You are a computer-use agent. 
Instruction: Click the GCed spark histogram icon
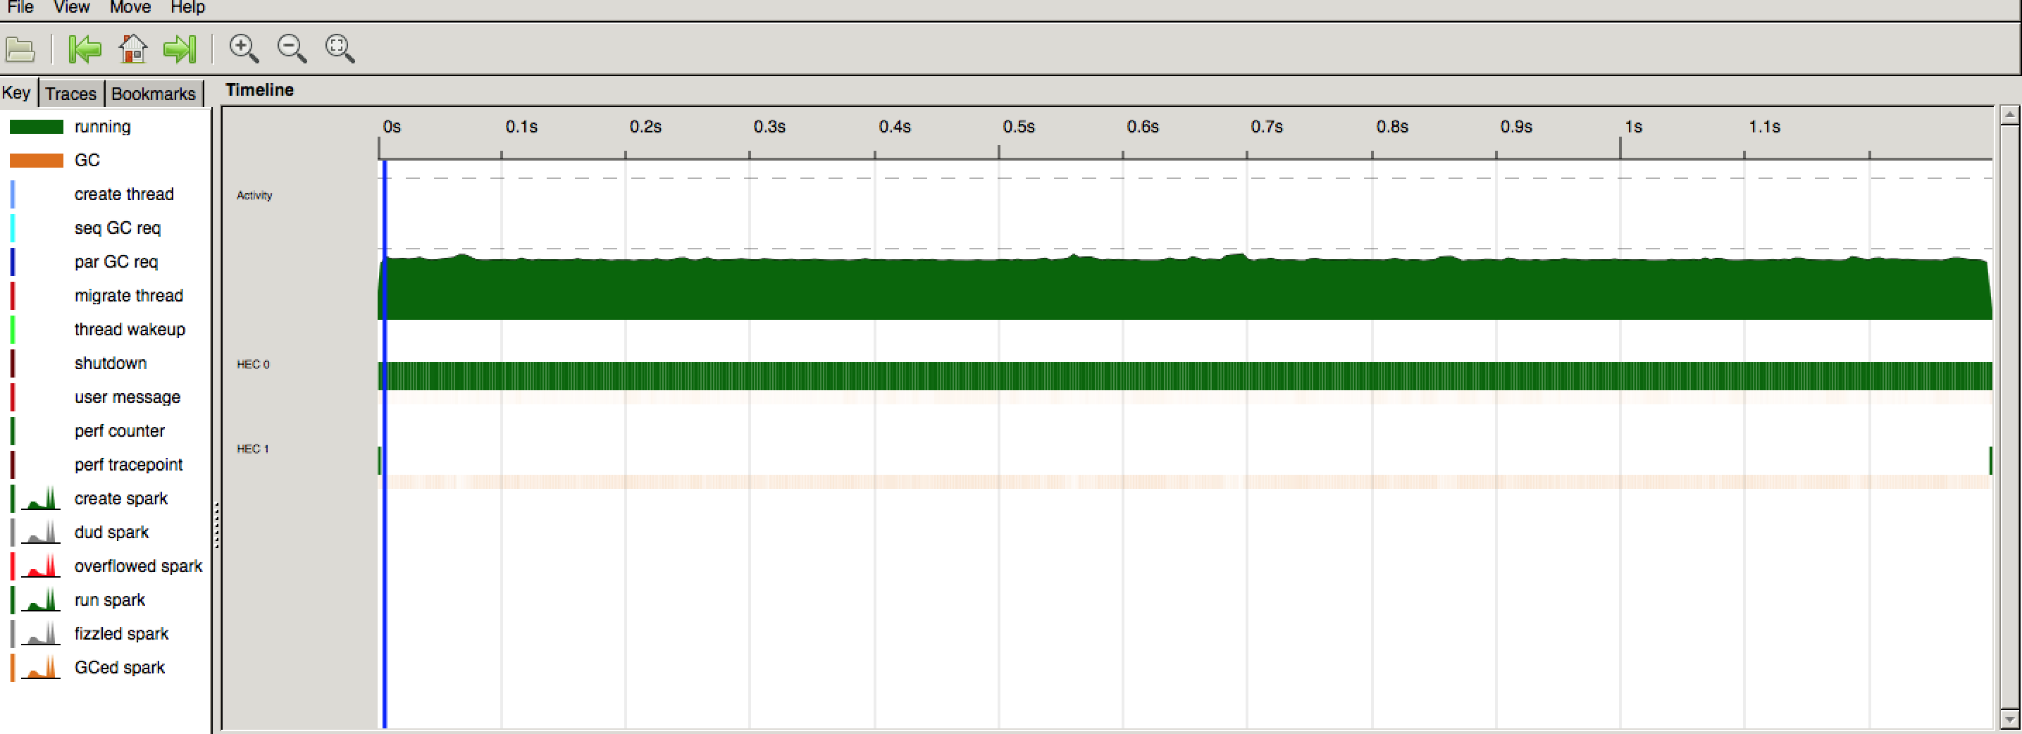(41, 667)
